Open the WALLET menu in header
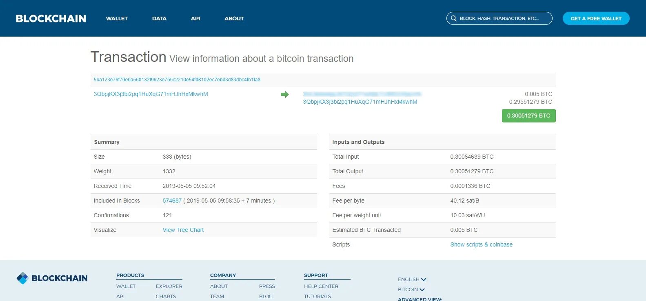646x301 pixels. (117, 18)
